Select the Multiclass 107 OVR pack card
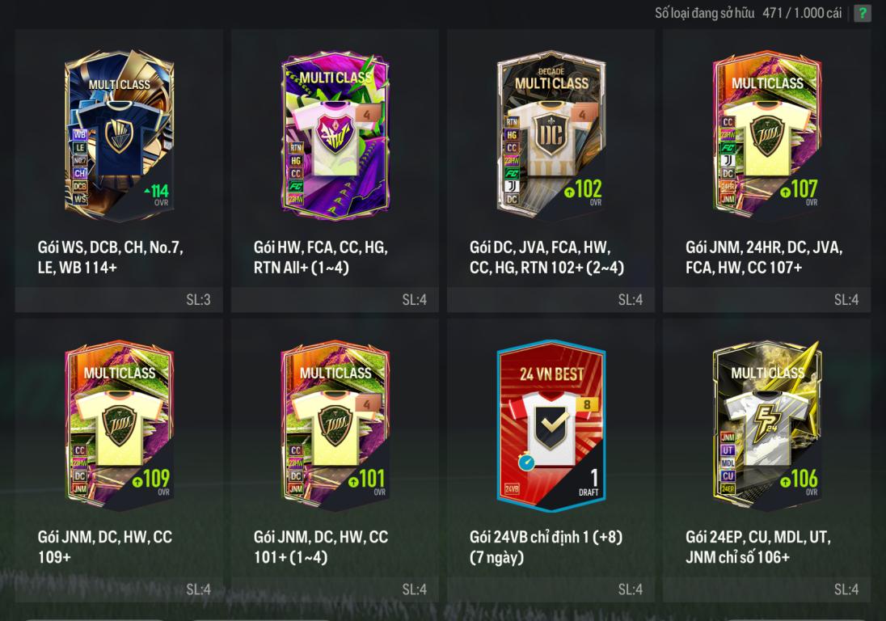This screenshot has width=886, height=621. (x=767, y=136)
